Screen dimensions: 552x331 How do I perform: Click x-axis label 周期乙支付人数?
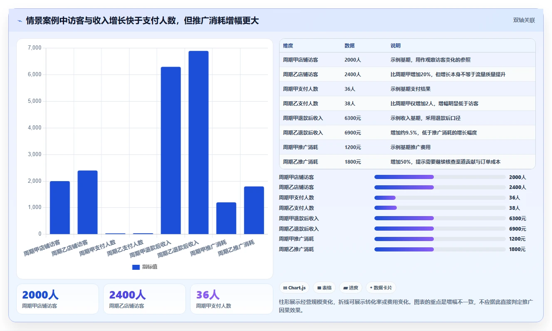(125, 247)
